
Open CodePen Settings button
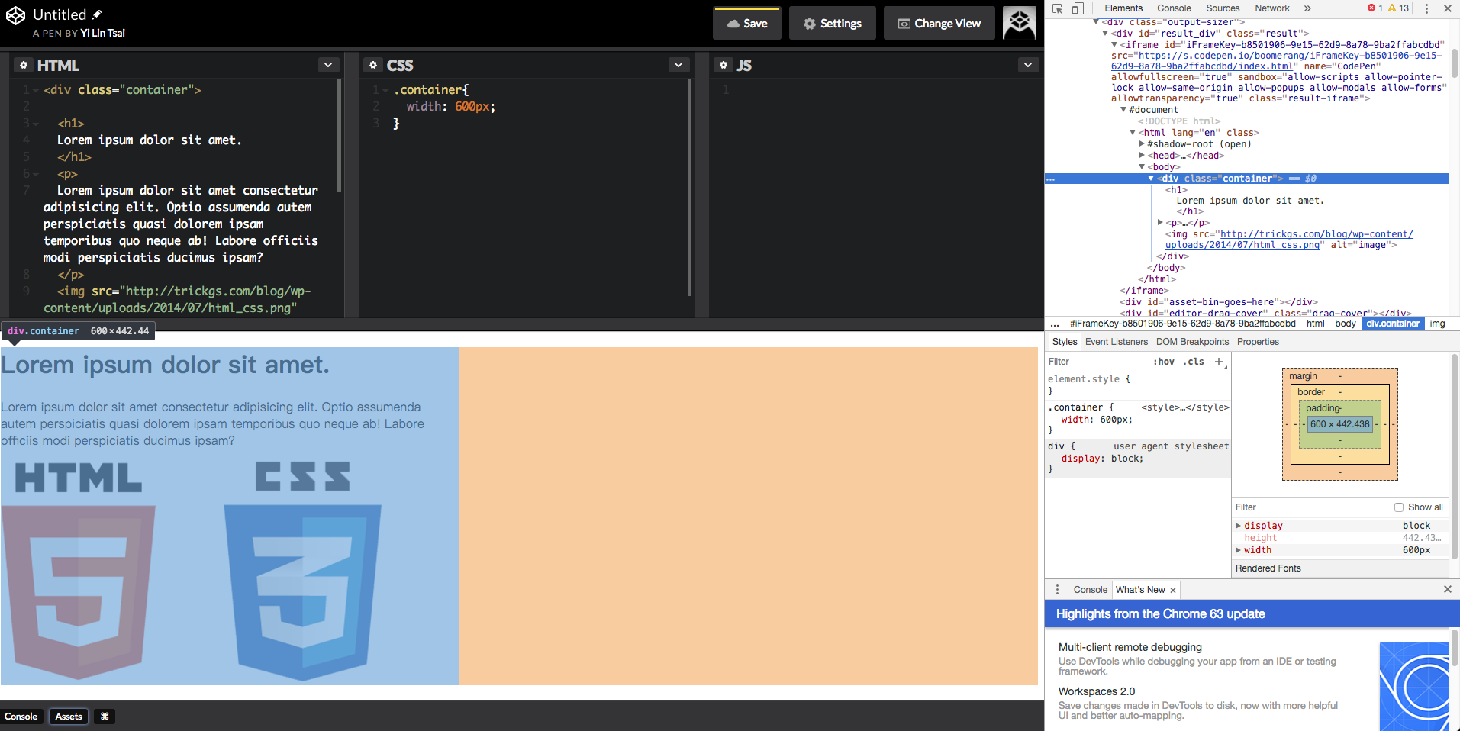[833, 24]
